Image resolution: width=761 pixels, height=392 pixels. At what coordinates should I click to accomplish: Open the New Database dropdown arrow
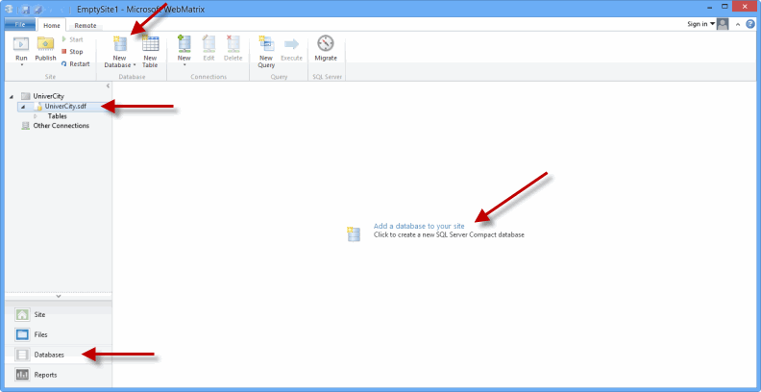click(135, 65)
